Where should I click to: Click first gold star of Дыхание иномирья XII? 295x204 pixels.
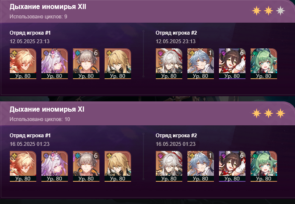tap(257, 11)
